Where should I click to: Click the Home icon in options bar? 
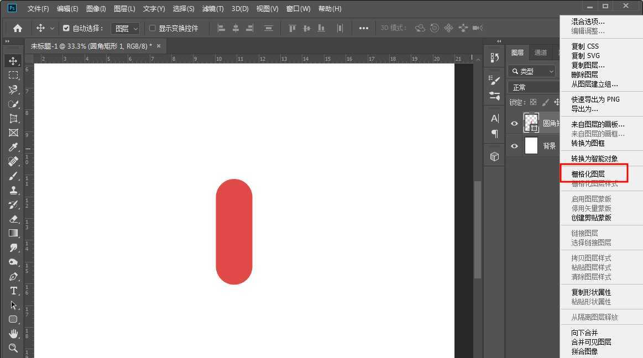18,28
